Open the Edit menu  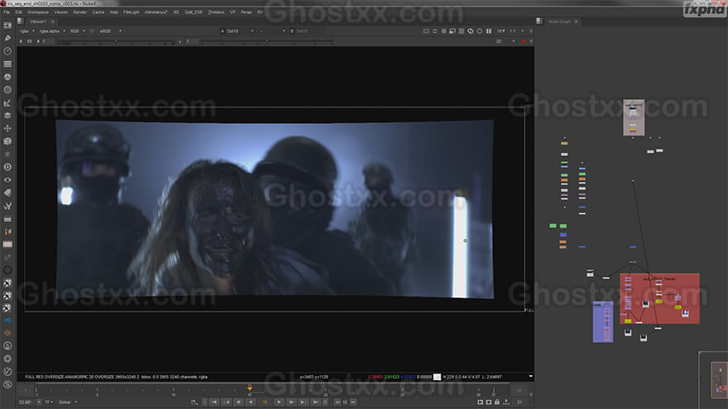coord(18,12)
